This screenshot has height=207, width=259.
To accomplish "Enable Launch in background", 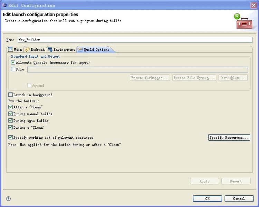I will [10, 95].
